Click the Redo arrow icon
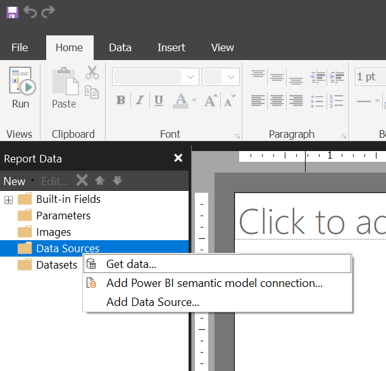Image resolution: width=386 pixels, height=371 pixels. click(48, 11)
